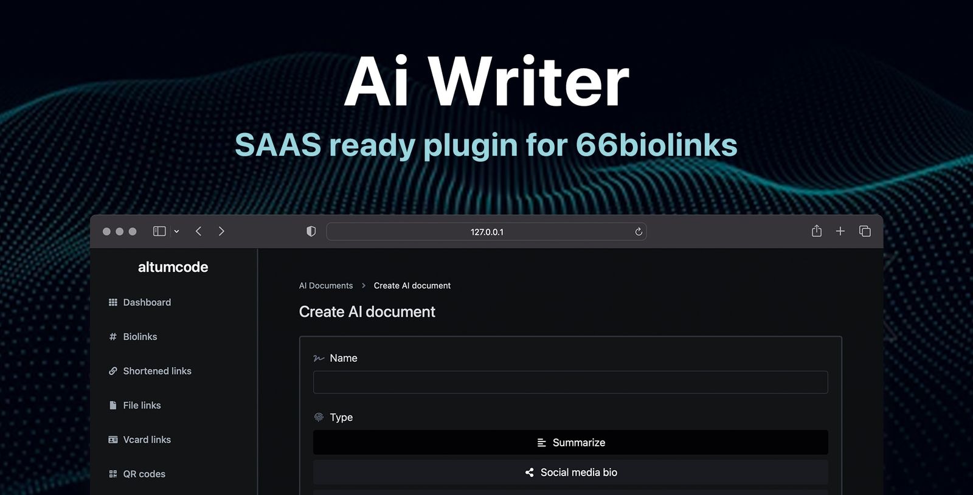Viewport: 973px width, 495px height.
Task: Select the Summarize document type
Action: pos(570,443)
